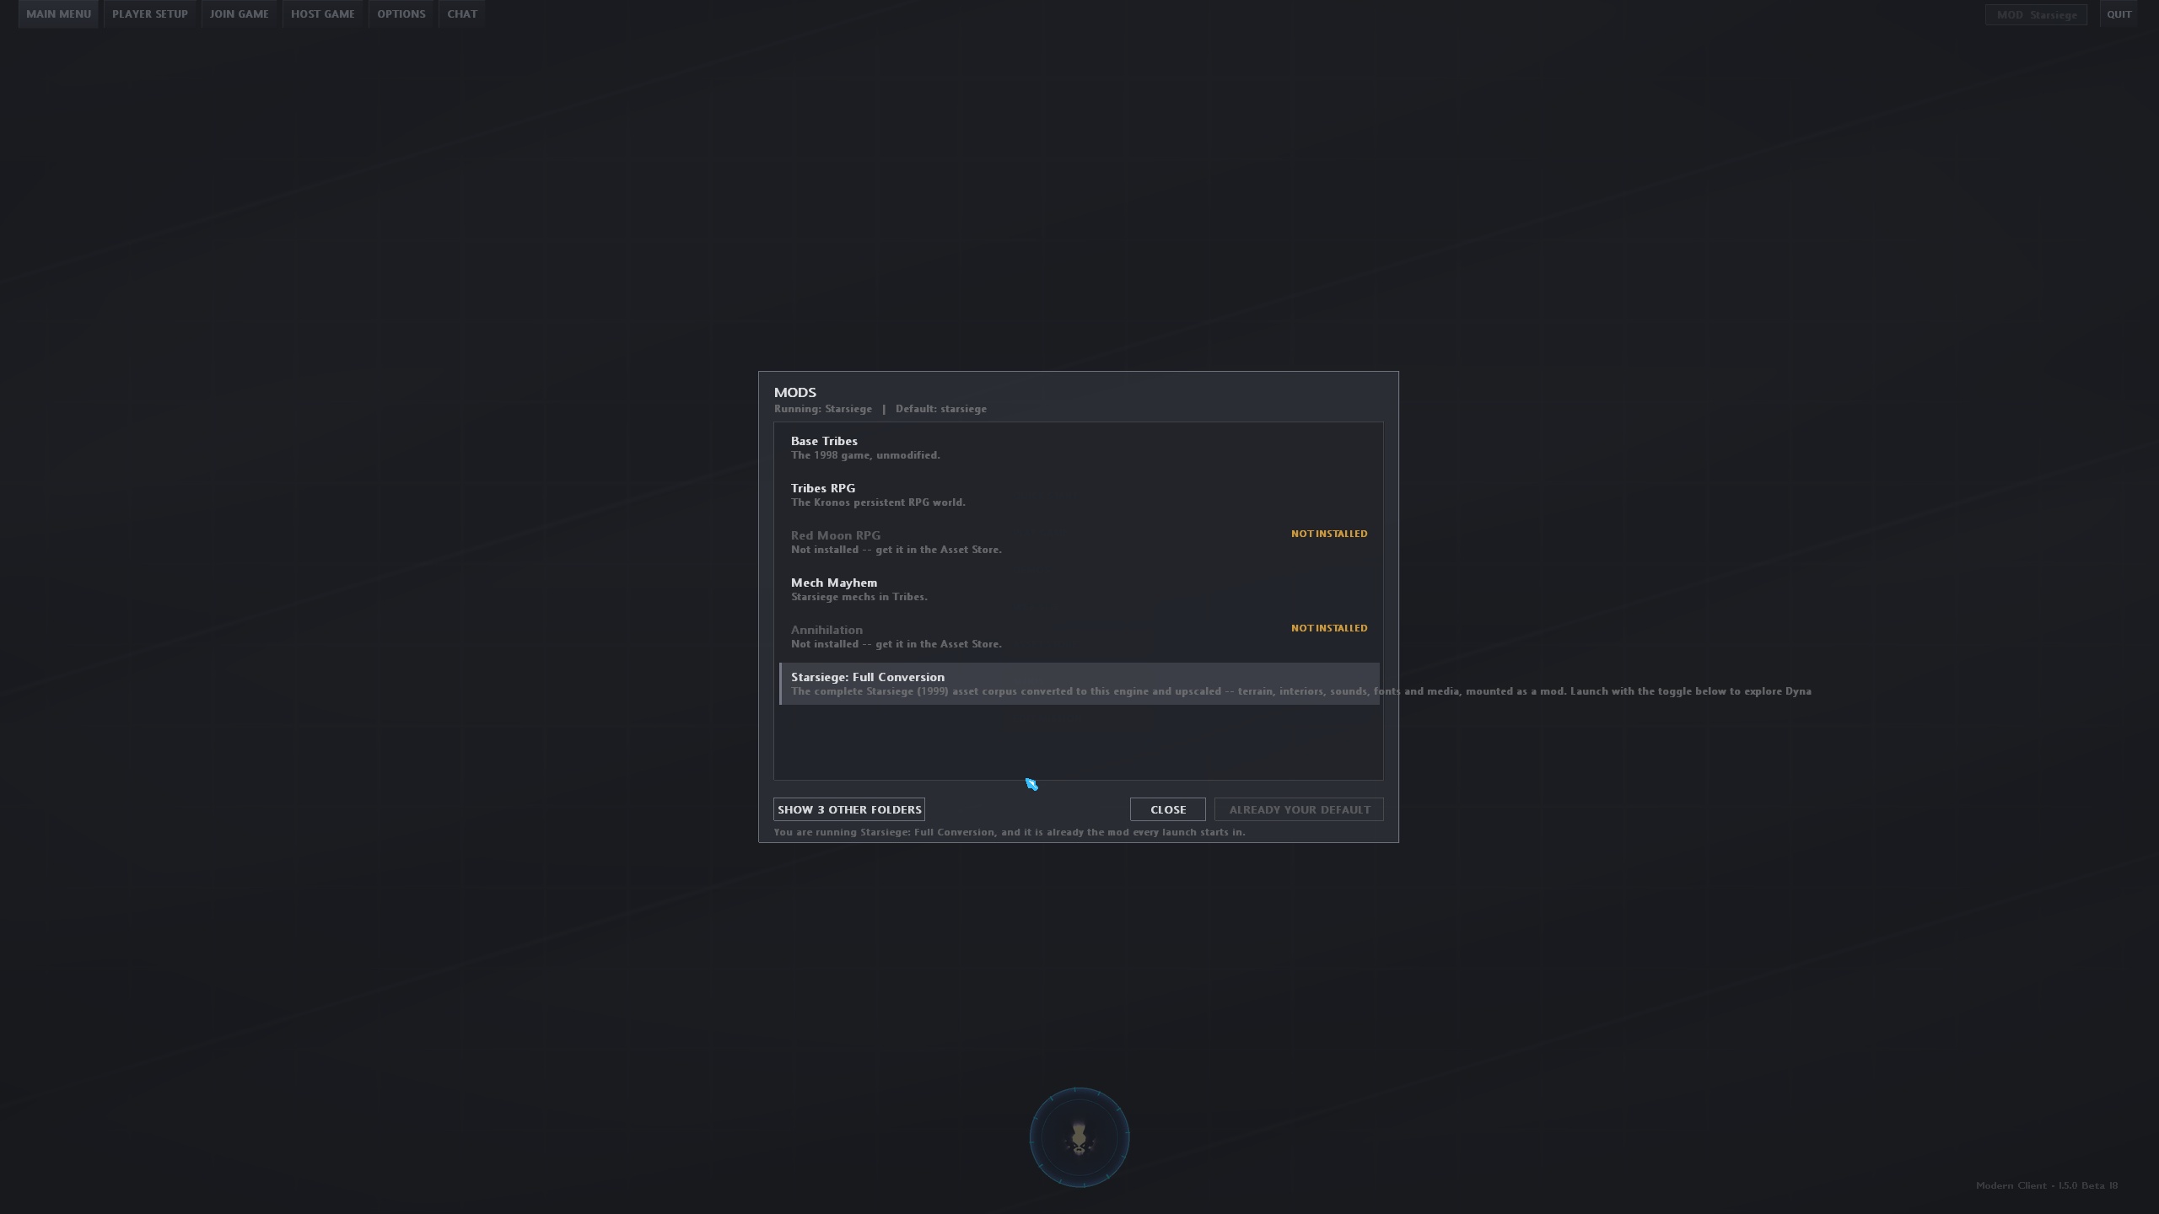Close the Mods dialog
The width and height of the screenshot is (2159, 1214).
pos(1168,809)
